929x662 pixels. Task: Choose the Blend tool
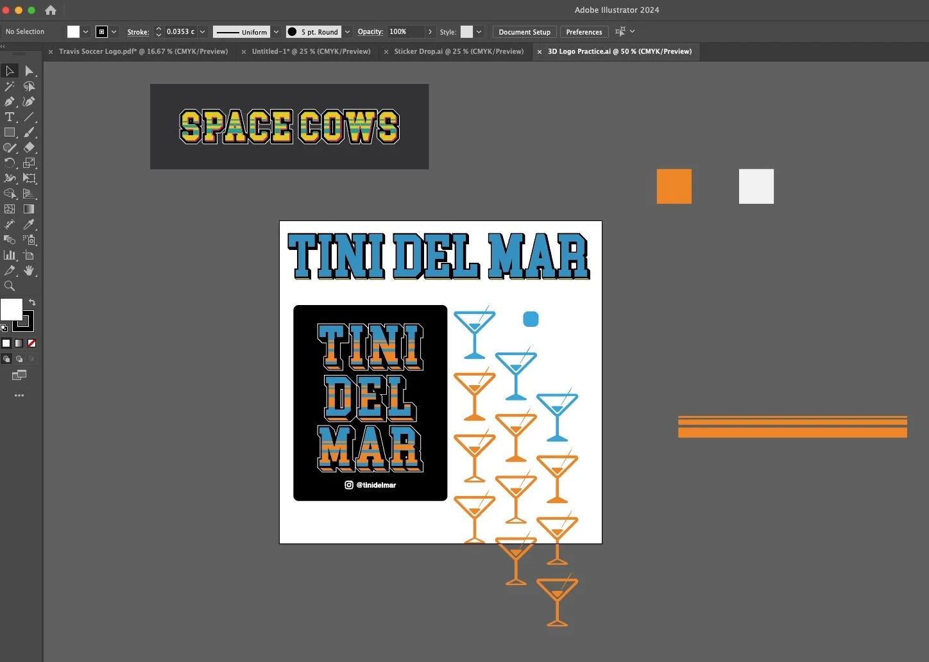[x=10, y=240]
